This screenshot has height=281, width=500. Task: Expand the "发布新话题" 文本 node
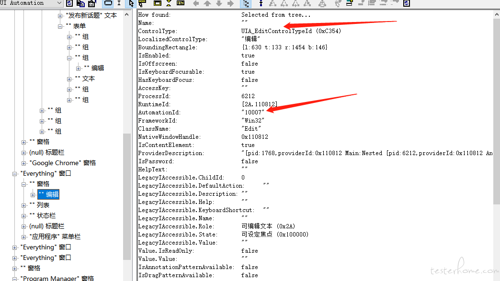tap(60, 16)
